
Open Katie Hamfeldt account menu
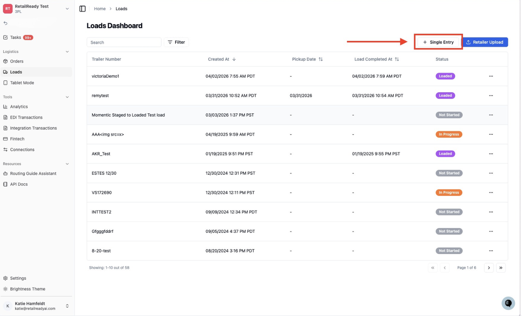coord(36,306)
